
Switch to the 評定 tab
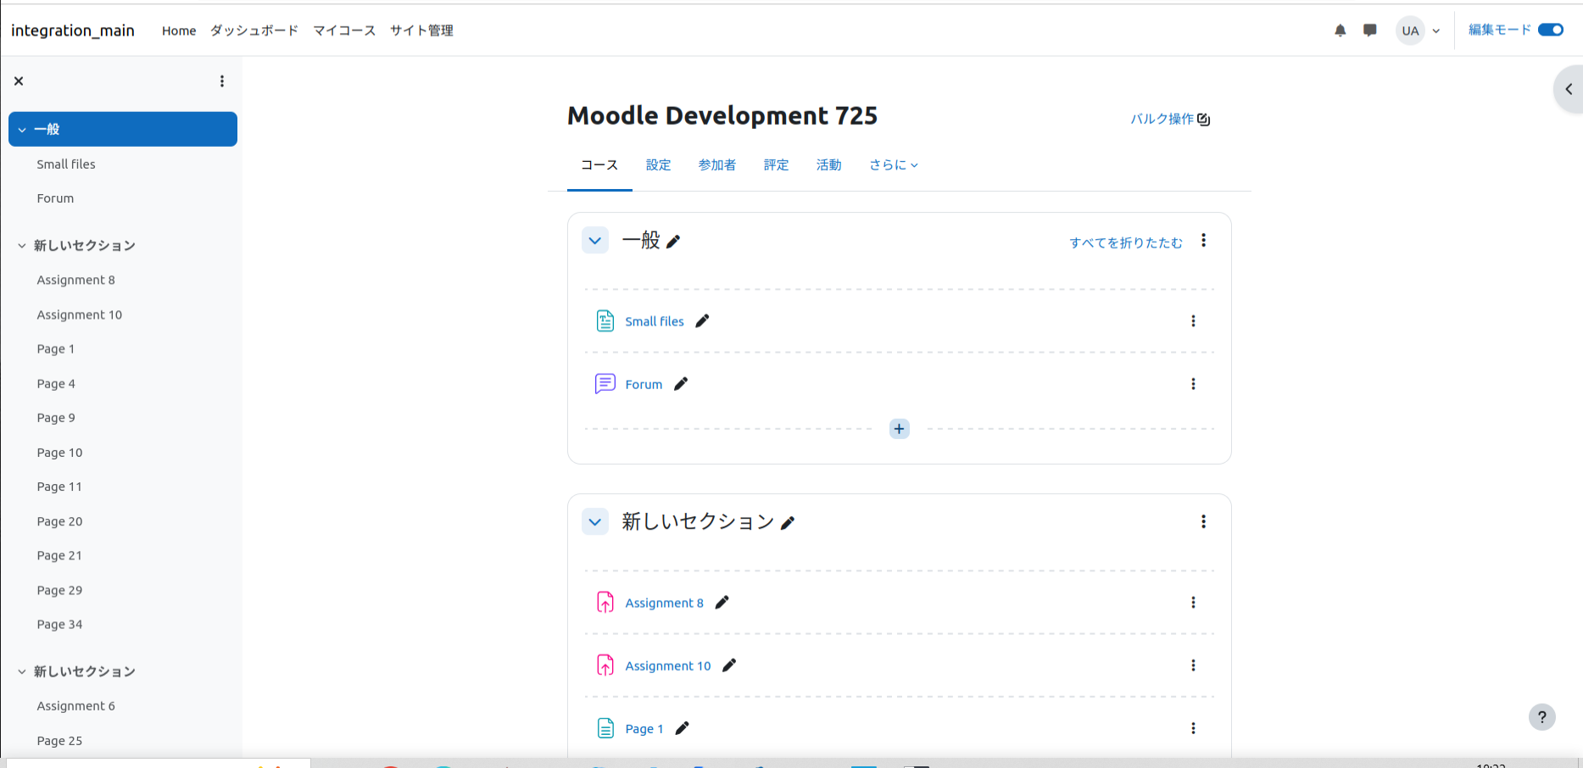click(x=777, y=165)
